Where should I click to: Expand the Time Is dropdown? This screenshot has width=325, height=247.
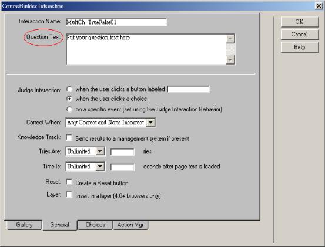(x=100, y=167)
